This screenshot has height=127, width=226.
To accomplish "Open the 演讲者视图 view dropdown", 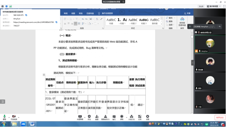I will tap(214, 6).
